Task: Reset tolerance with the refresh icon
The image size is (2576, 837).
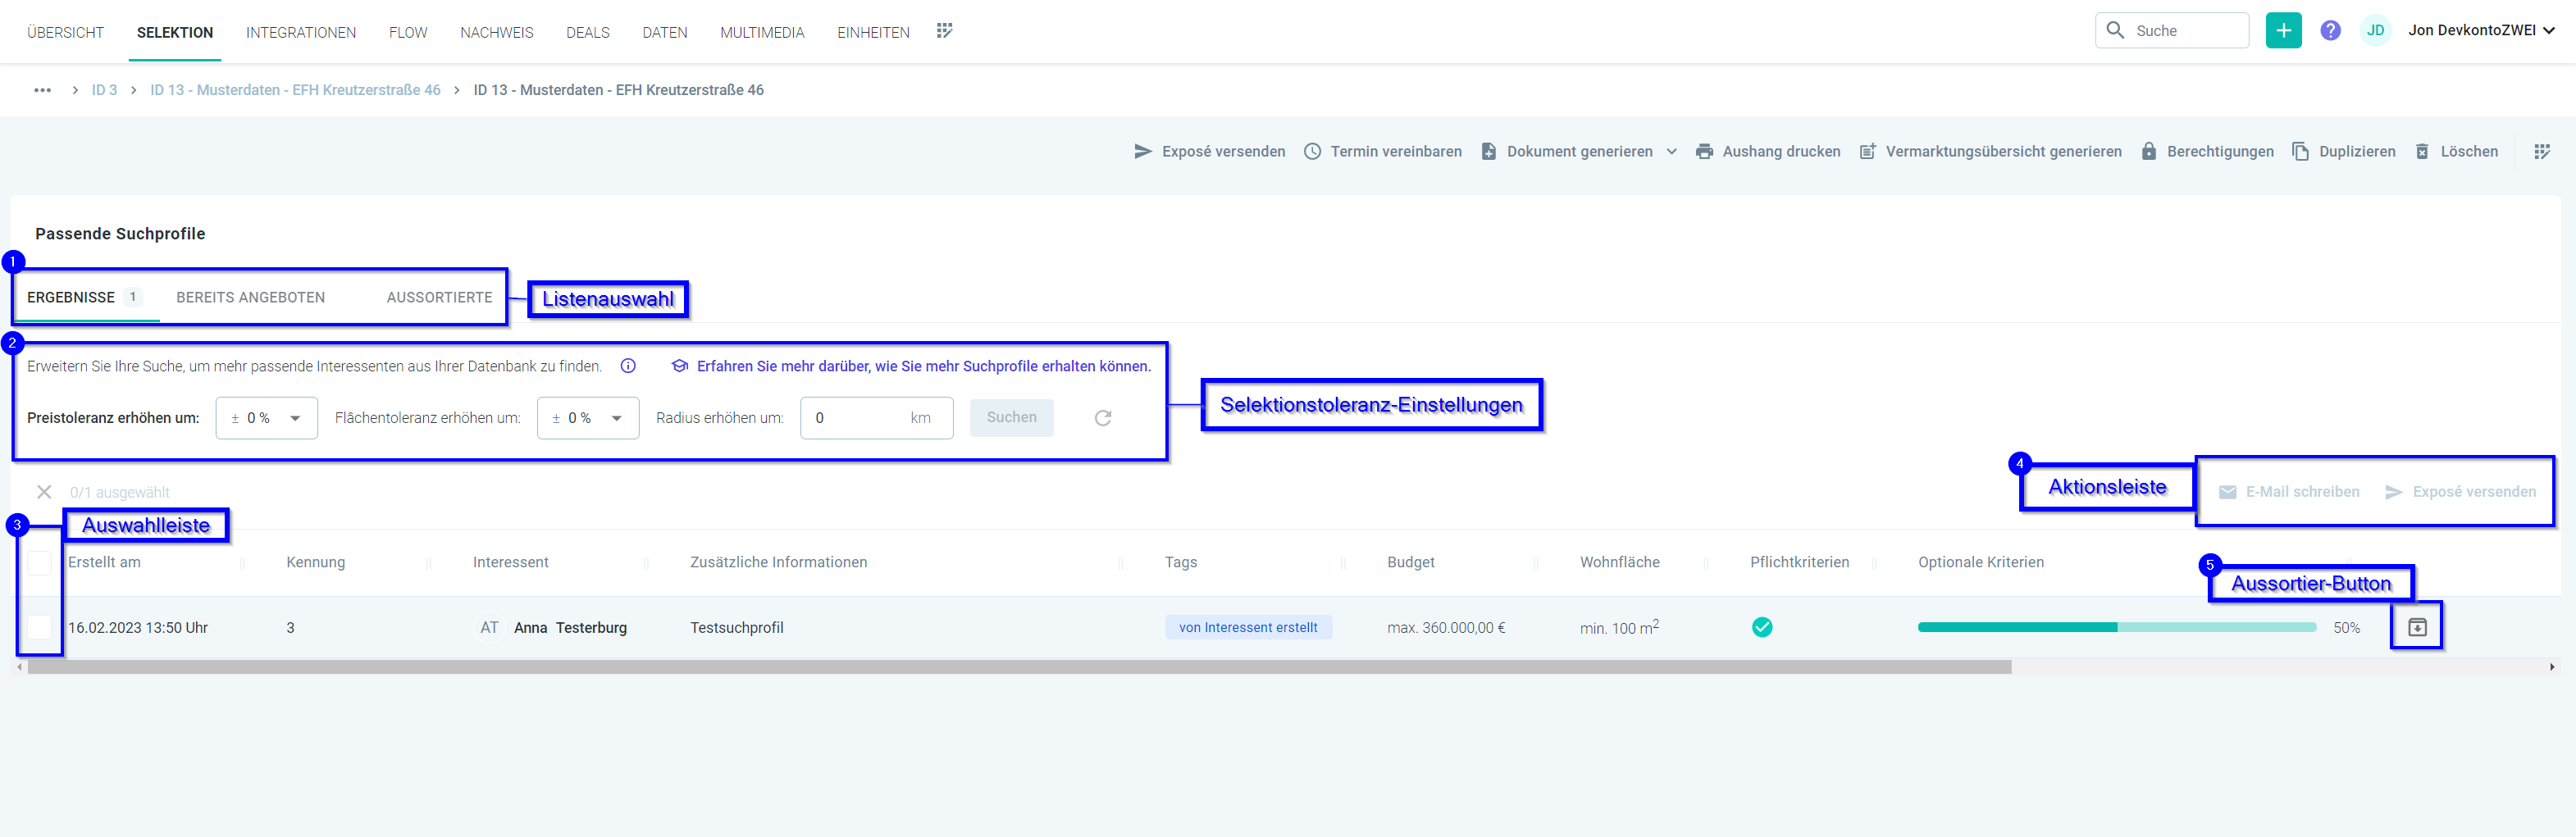Action: [x=1102, y=418]
